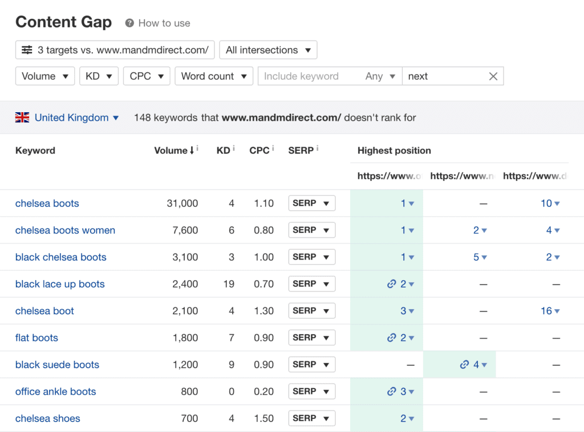Open the Word count filter dropdown
The image size is (584, 432).
click(214, 76)
